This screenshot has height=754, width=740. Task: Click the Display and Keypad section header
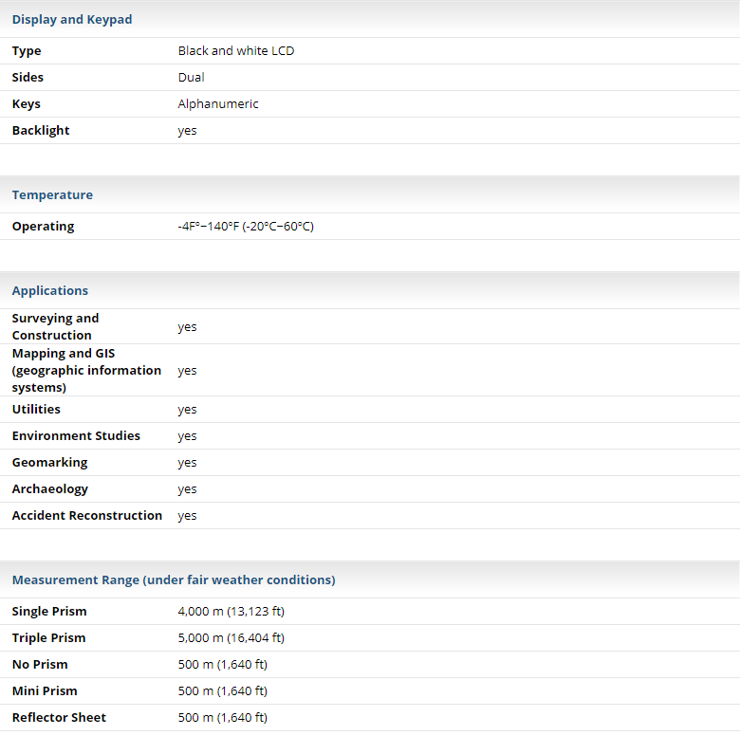pos(72,19)
